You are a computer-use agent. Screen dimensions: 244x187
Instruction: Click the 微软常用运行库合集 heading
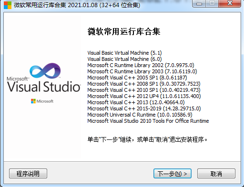124,31
